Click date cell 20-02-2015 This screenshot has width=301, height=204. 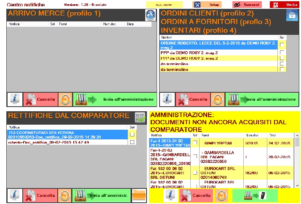pos(280,157)
